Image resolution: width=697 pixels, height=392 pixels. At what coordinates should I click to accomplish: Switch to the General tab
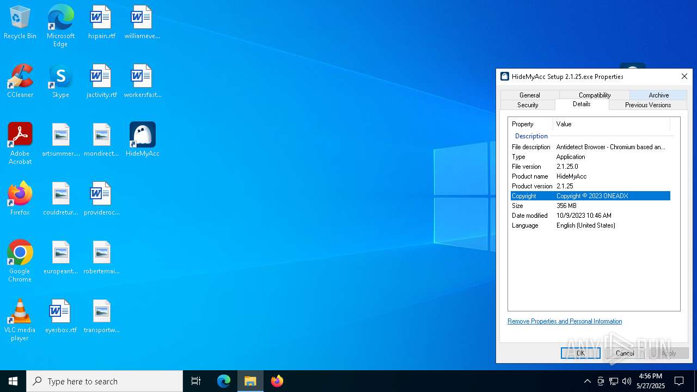pos(530,95)
